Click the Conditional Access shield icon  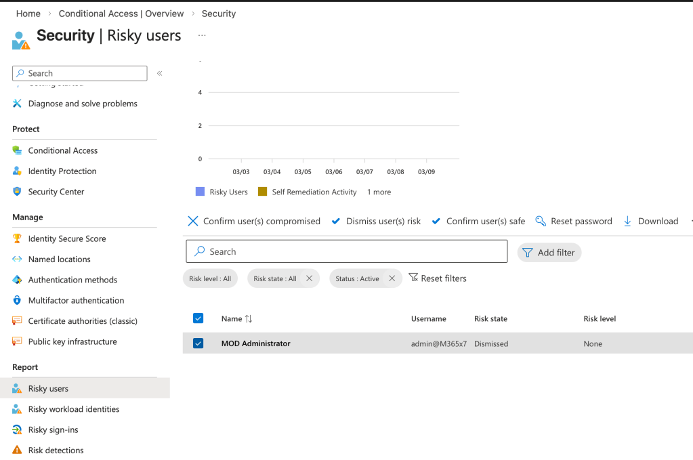[x=17, y=150]
